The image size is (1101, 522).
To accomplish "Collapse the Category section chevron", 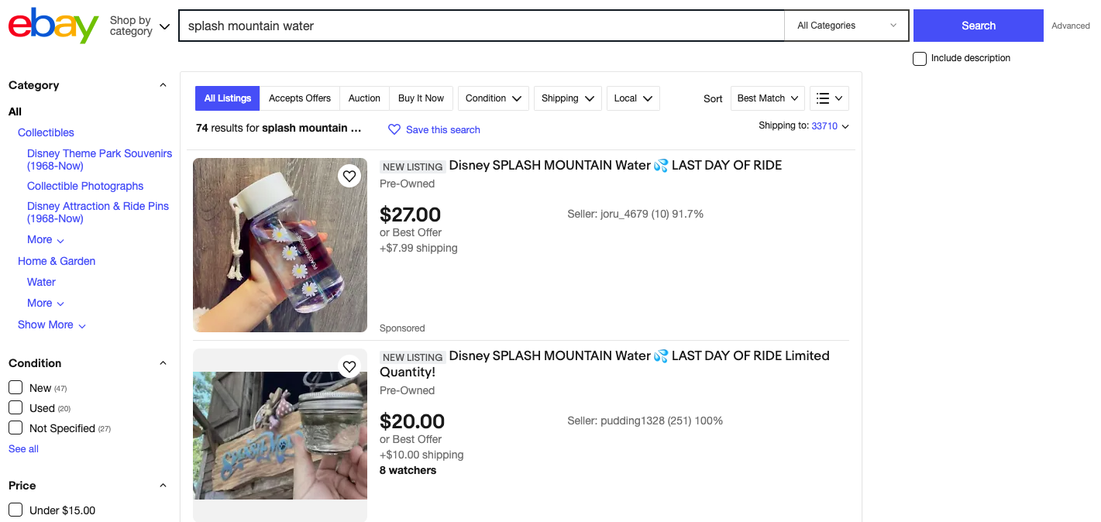I will (x=163, y=85).
